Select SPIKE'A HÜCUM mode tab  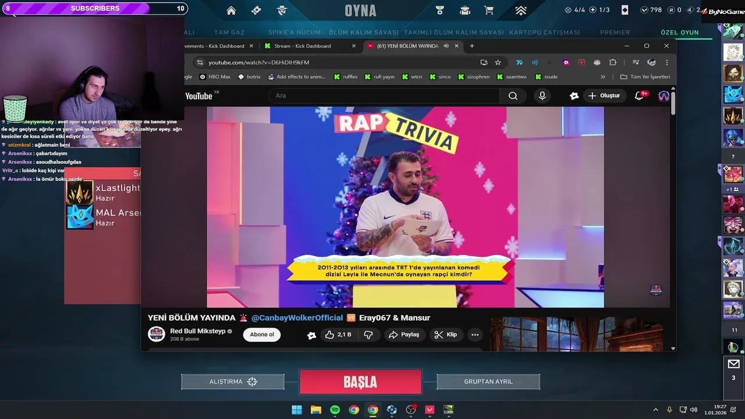pyautogui.click(x=295, y=33)
